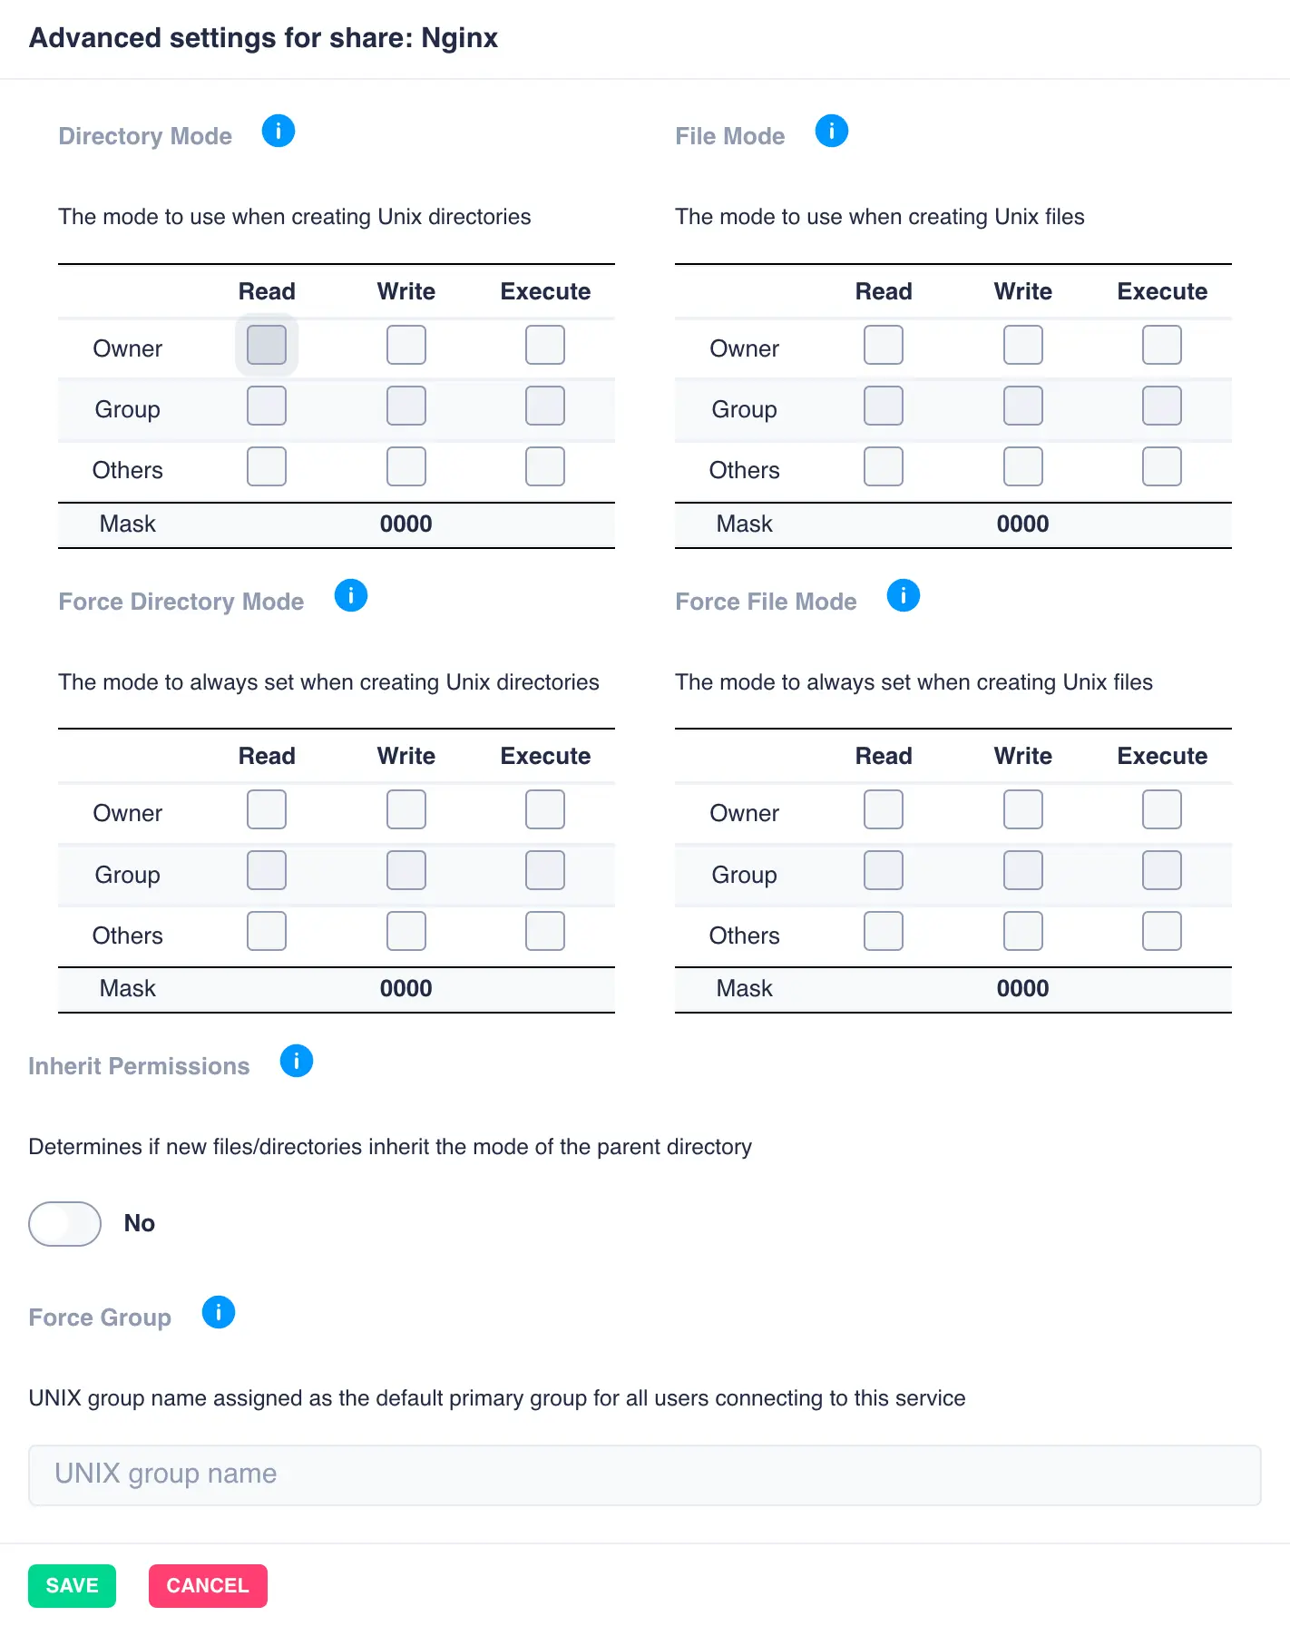Check Owner Read under File Mode
Screen dimensions: 1290x1626
883,345
